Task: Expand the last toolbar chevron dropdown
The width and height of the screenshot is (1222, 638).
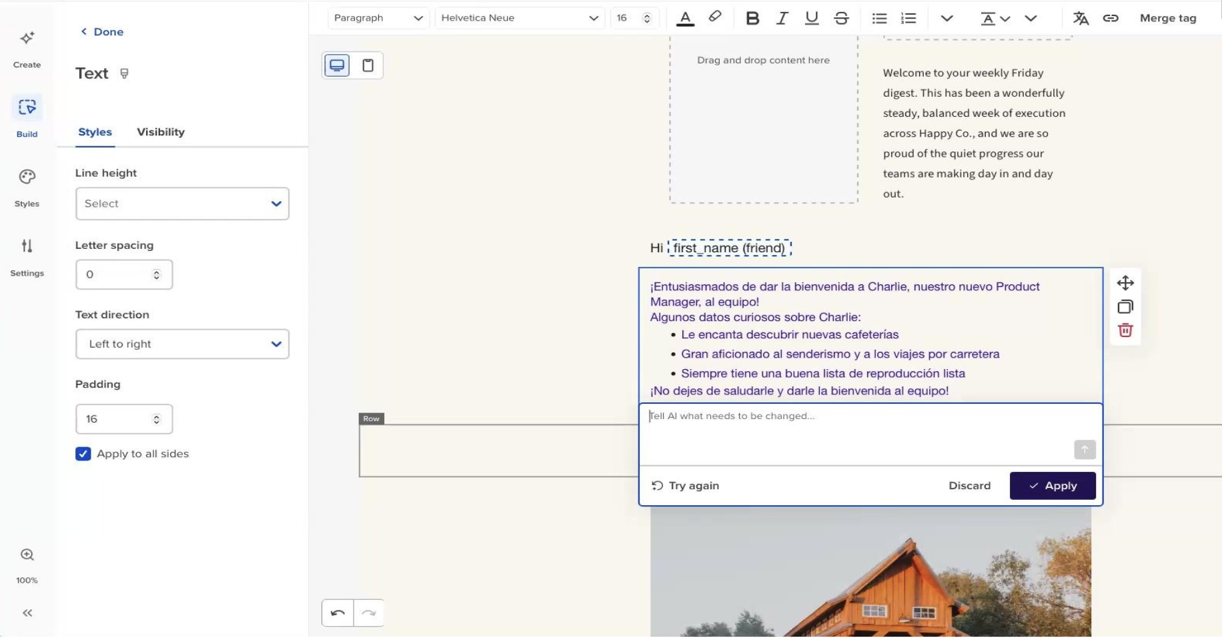Action: pyautogui.click(x=1031, y=18)
